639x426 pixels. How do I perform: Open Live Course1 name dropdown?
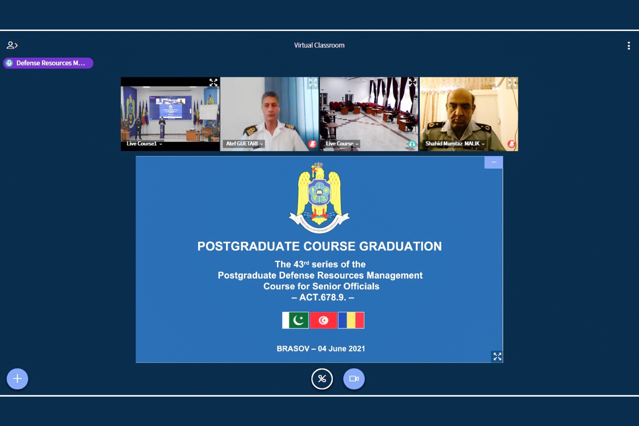144,144
